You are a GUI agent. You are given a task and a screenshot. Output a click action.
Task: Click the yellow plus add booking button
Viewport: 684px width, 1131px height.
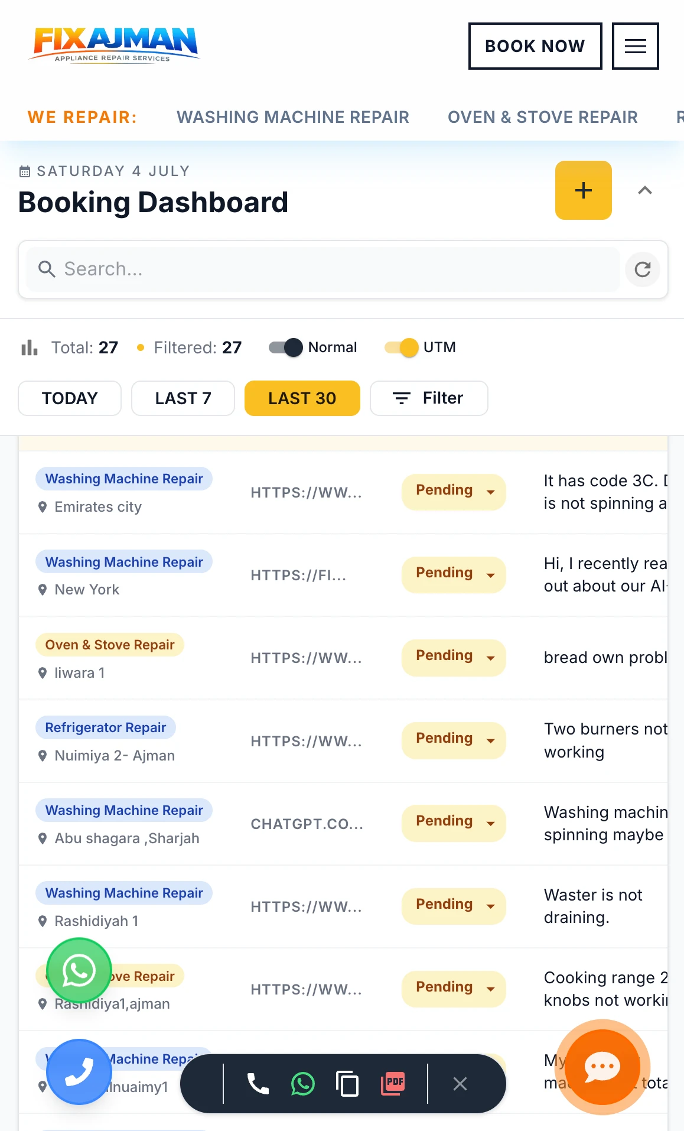pyautogui.click(x=583, y=190)
